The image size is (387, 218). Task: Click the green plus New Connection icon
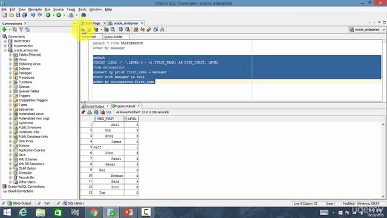pos(4,30)
